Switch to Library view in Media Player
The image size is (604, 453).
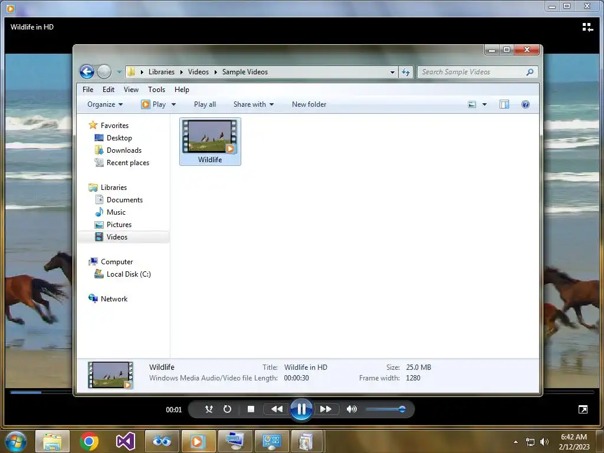587,27
